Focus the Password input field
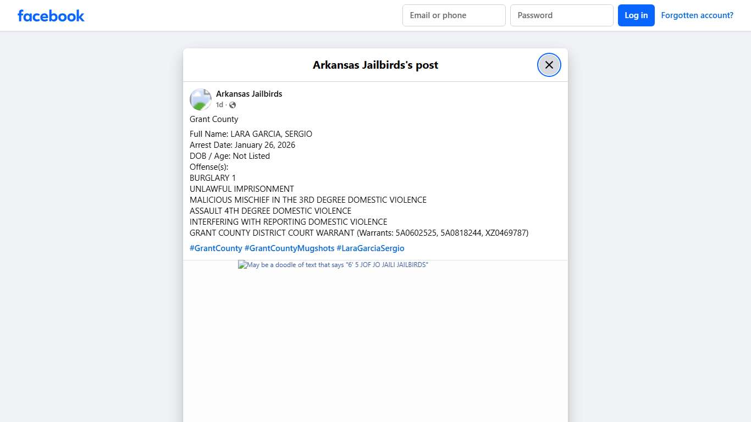Viewport: 751px width, 422px height. coord(561,15)
